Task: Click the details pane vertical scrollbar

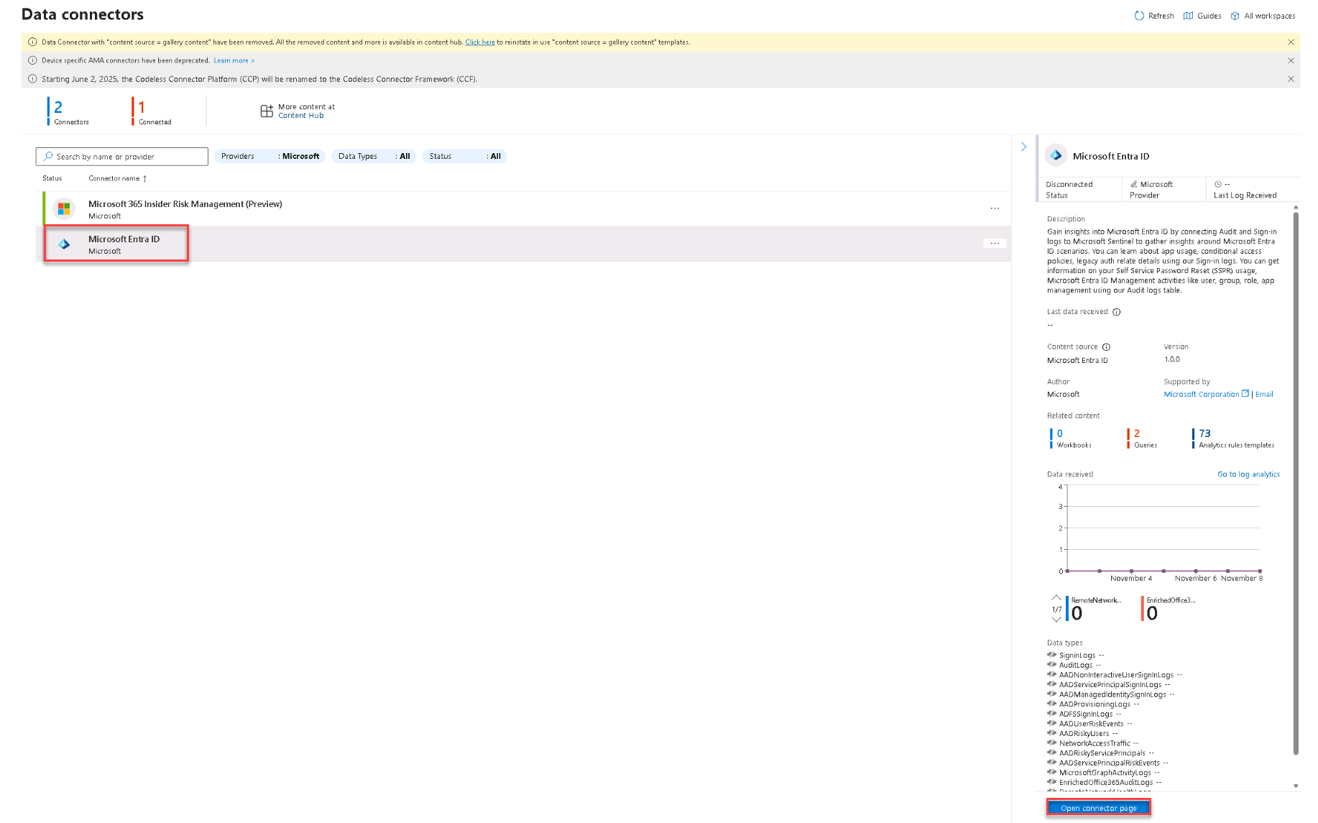Action: coord(1296,483)
